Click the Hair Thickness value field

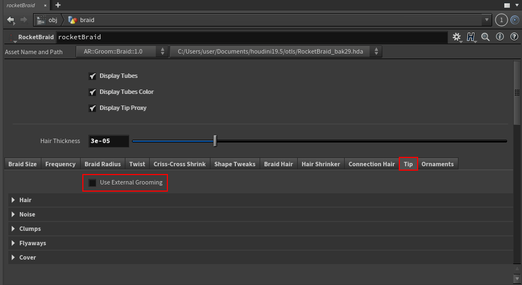pyautogui.click(x=108, y=141)
